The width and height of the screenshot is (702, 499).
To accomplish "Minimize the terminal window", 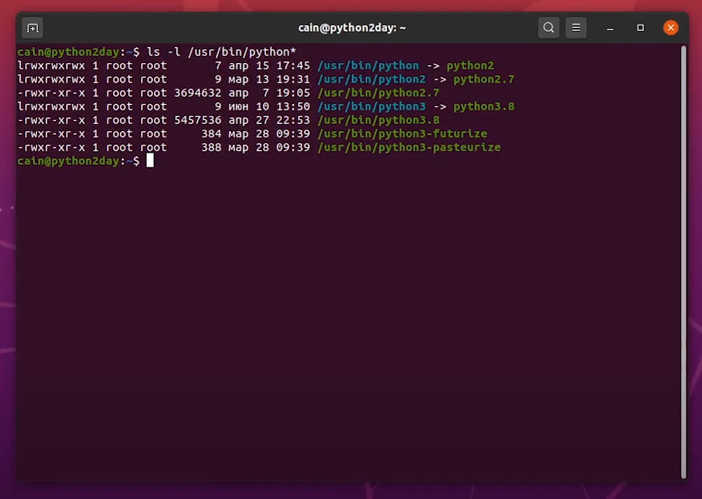I will click(609, 28).
